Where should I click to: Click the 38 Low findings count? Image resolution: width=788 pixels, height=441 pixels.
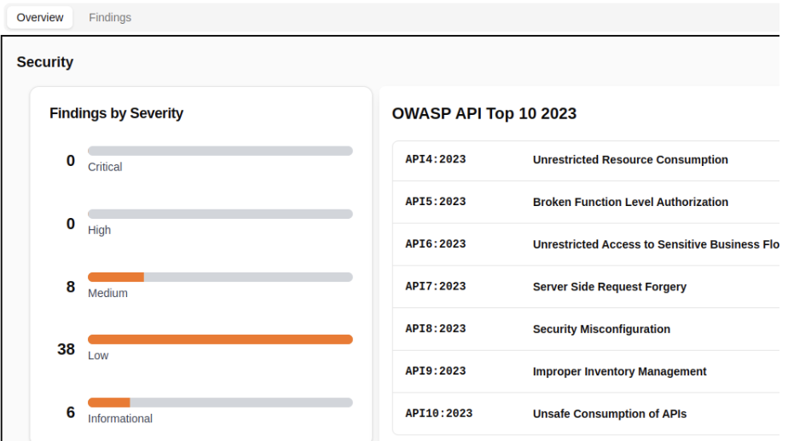[x=67, y=349]
